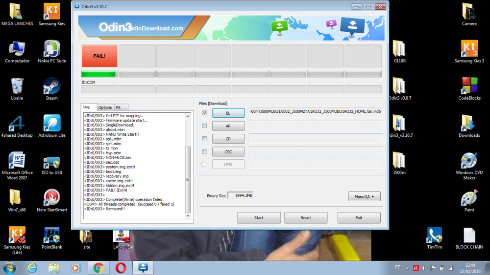Enable the CSC file checkbox
This screenshot has height=275, width=490.
204,152
